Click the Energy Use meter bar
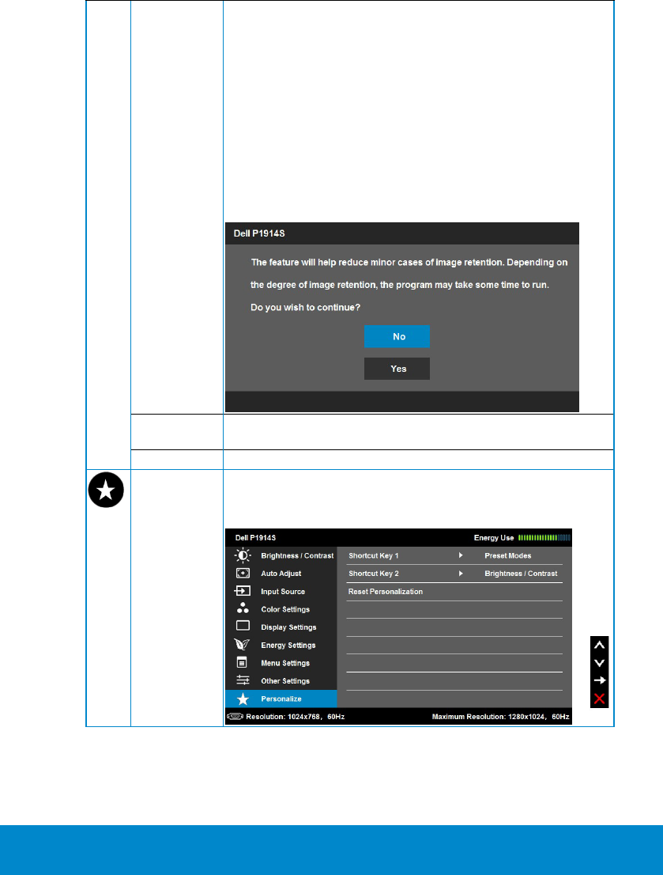This screenshot has width=663, height=875. [x=544, y=538]
